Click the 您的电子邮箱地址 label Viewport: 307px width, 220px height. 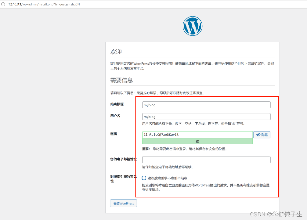click(x=123, y=159)
